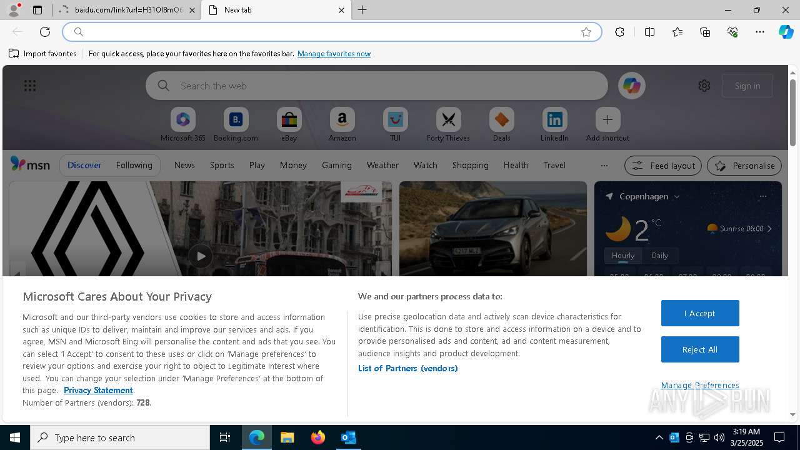
Task: Open the Play category
Action: (257, 165)
